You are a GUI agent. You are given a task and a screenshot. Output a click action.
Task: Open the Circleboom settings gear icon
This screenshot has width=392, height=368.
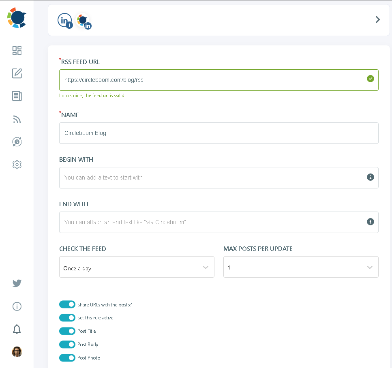tap(17, 164)
